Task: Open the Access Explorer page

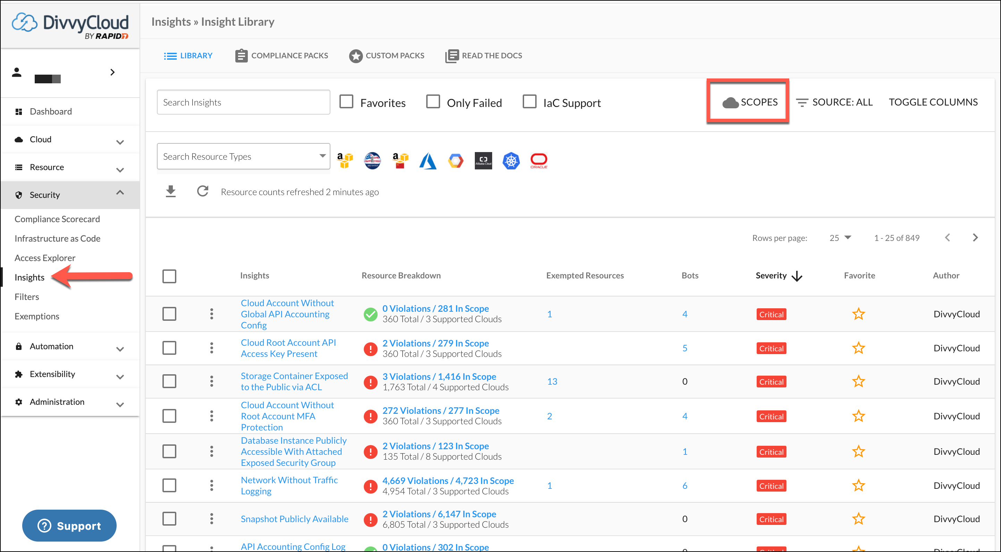Action: click(45, 258)
